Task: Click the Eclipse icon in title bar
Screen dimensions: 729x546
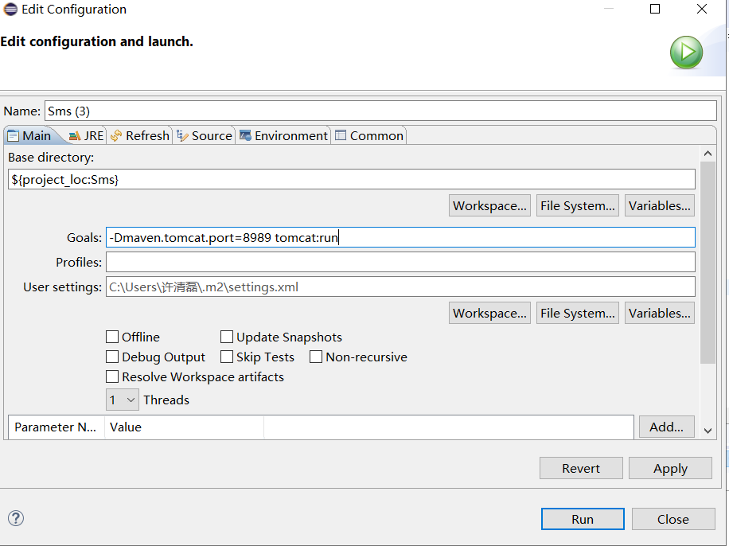Action: click(x=10, y=9)
